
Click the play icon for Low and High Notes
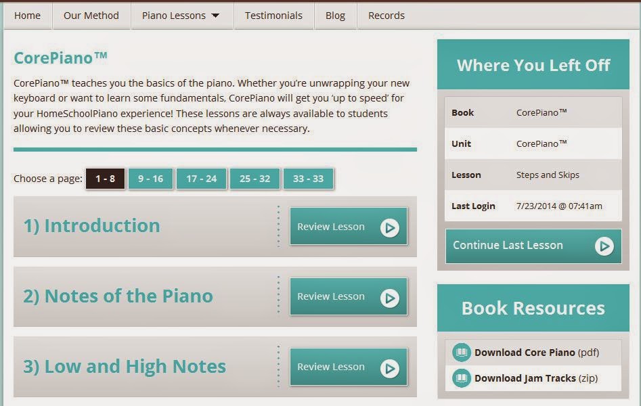coord(390,366)
